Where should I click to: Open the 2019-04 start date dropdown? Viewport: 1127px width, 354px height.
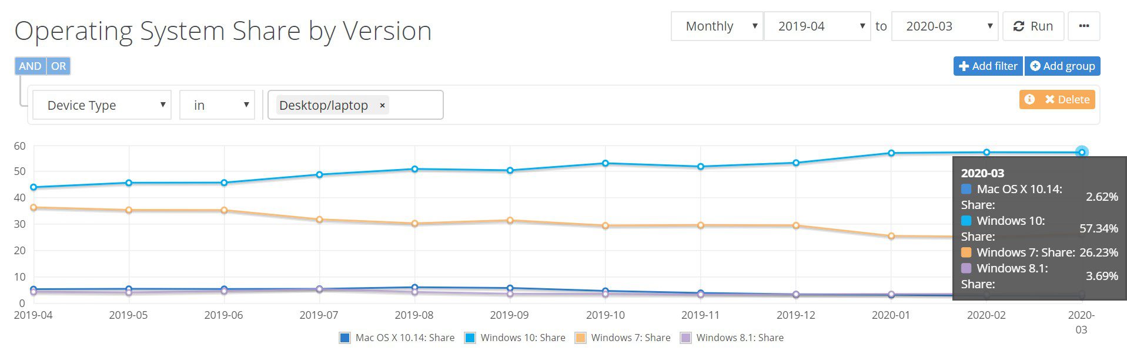coord(817,26)
